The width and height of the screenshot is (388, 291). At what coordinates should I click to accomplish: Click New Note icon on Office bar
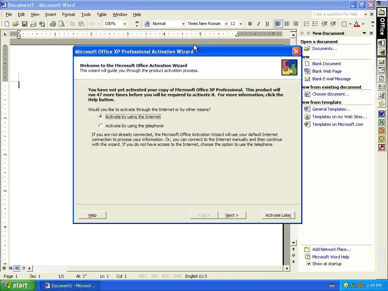(x=381, y=103)
